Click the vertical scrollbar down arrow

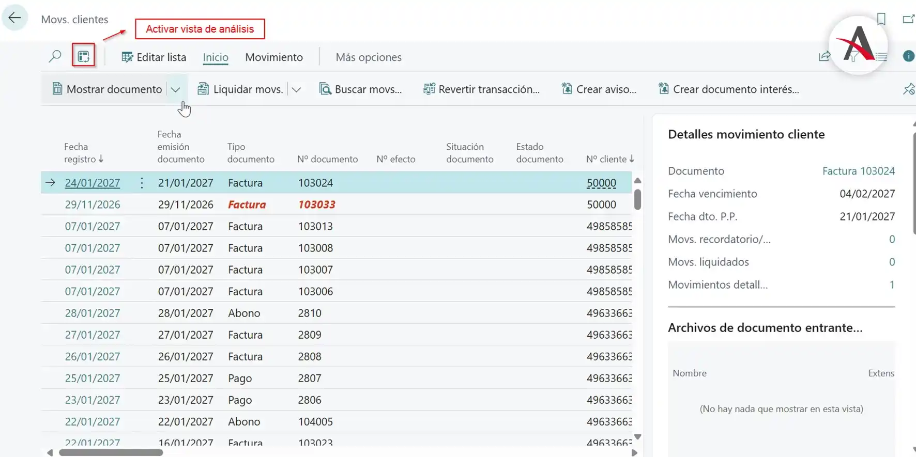pyautogui.click(x=637, y=437)
